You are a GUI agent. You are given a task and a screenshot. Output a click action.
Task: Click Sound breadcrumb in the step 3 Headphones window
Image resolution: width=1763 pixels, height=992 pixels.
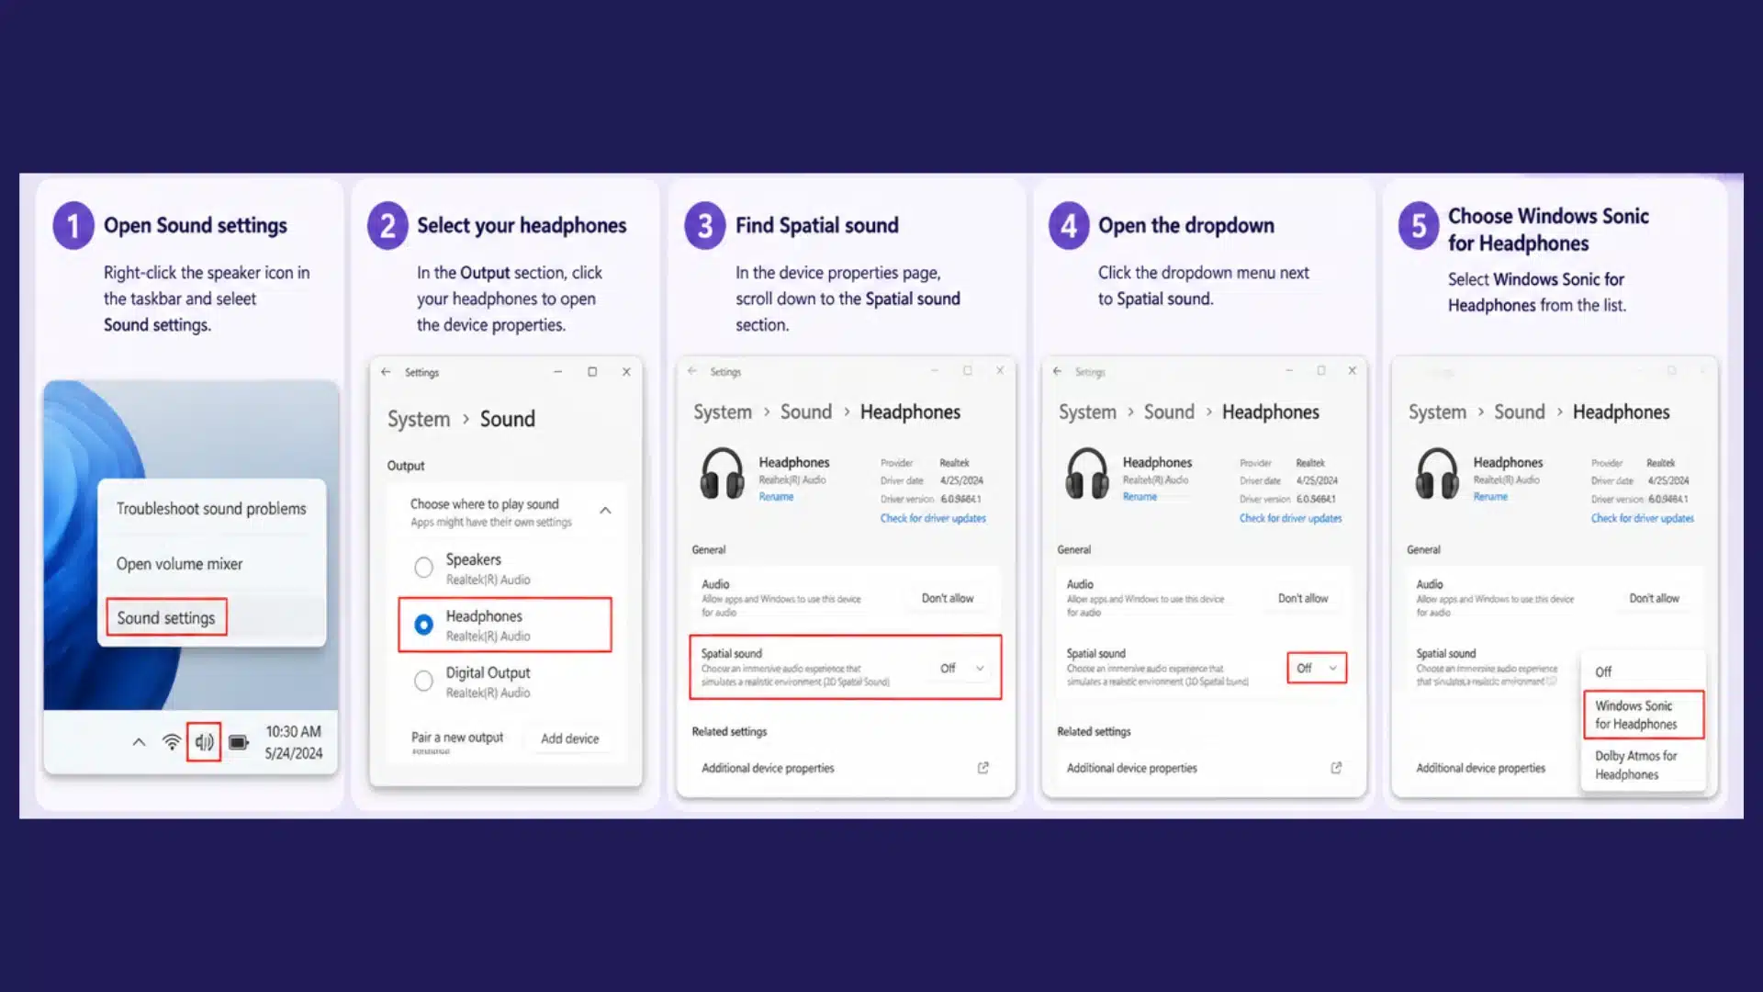click(806, 412)
